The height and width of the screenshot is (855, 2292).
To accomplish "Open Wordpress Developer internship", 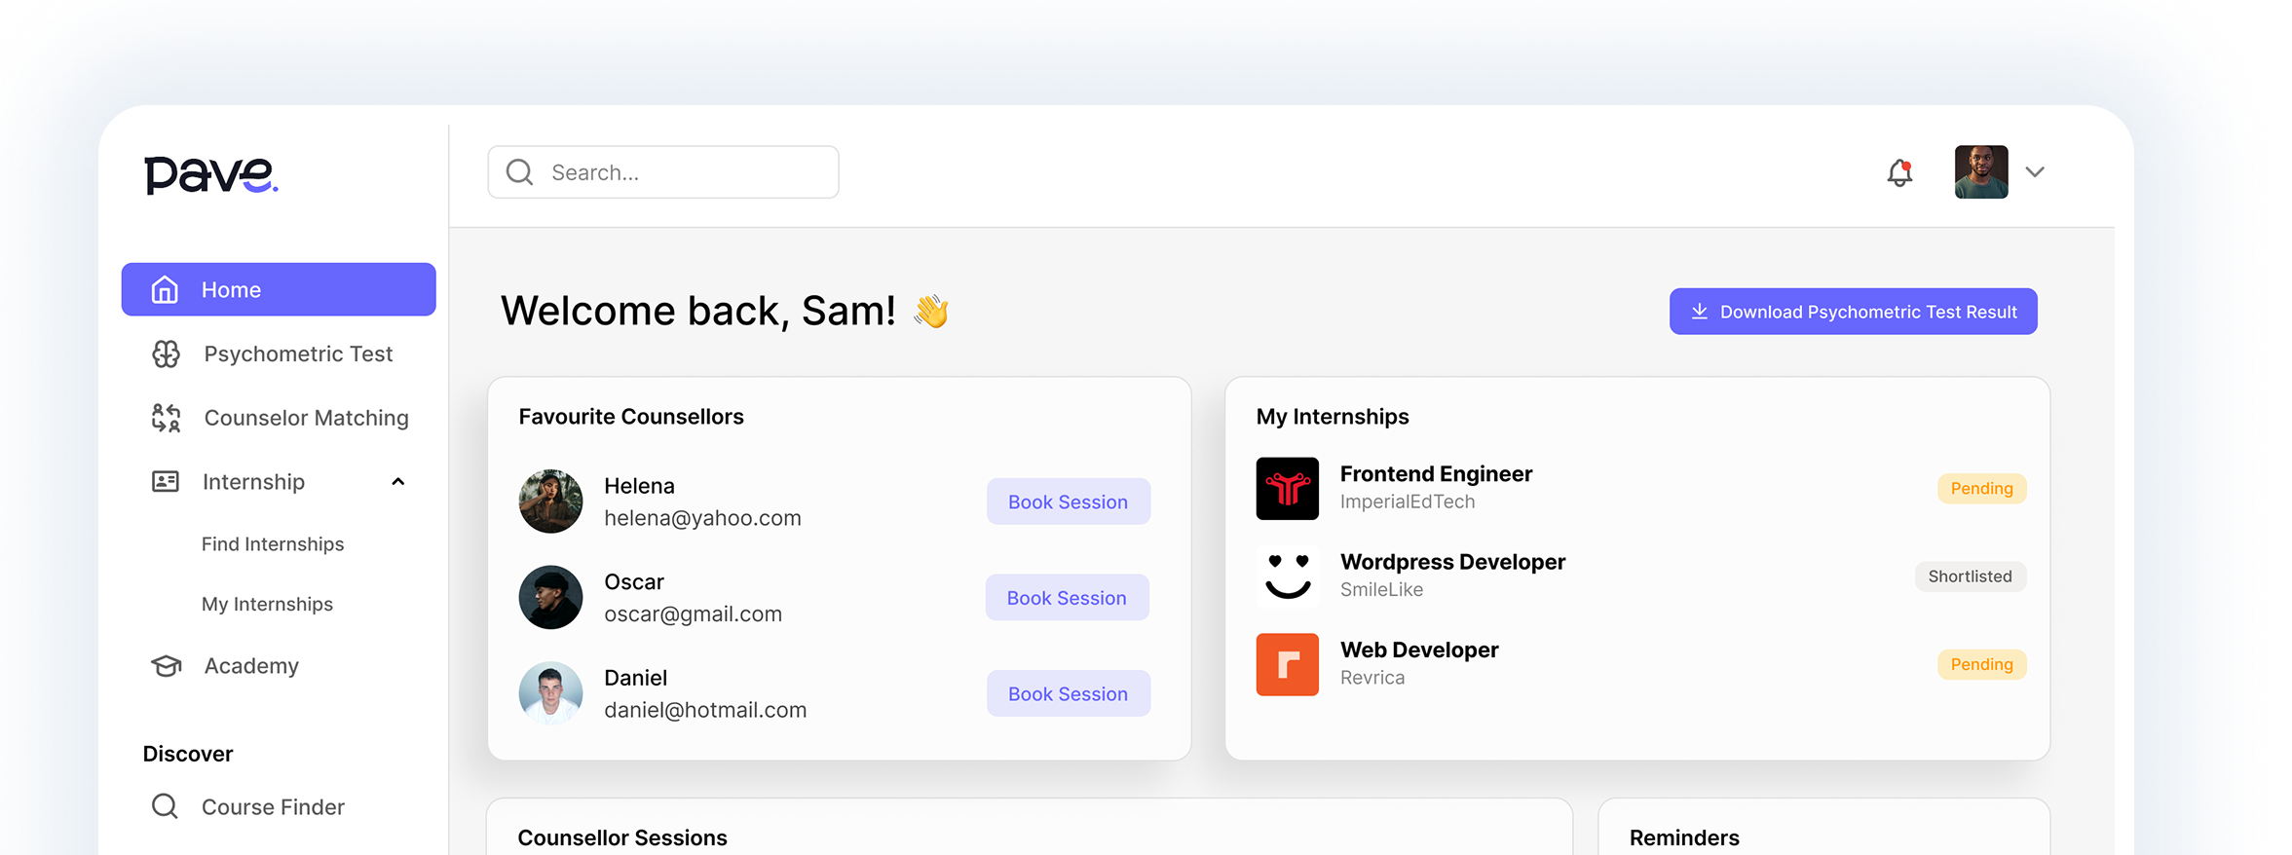I will 1452,562.
